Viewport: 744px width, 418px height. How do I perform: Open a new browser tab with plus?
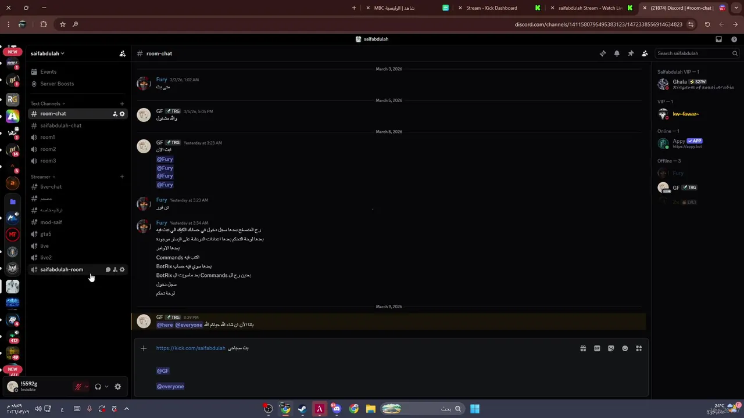click(x=354, y=8)
